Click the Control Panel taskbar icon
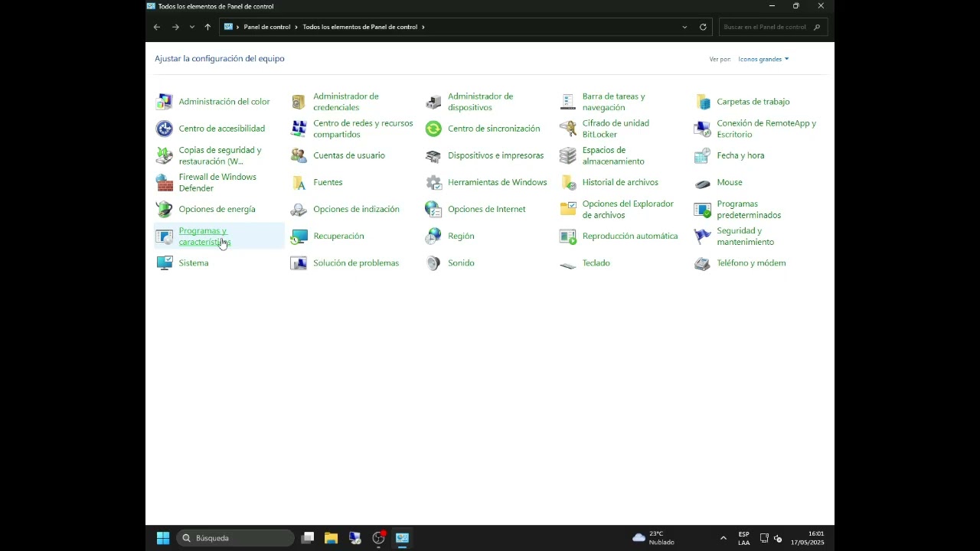 [402, 538]
